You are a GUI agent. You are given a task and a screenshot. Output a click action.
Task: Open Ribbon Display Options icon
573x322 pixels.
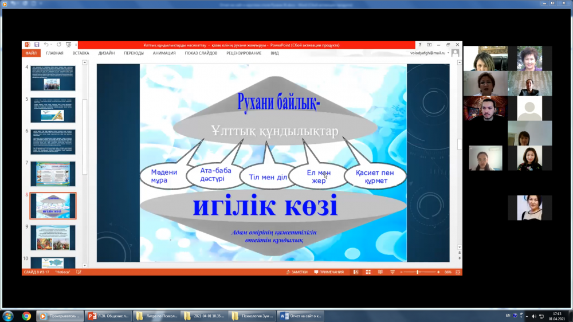pos(429,45)
